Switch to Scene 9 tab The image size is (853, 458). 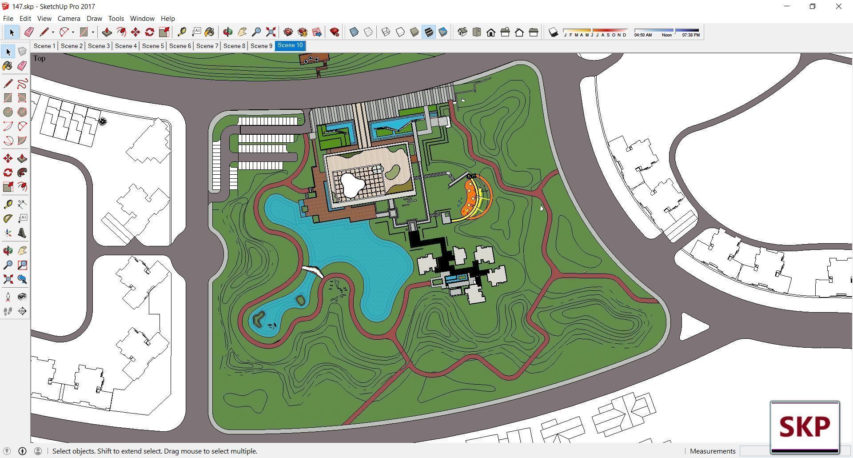click(261, 46)
